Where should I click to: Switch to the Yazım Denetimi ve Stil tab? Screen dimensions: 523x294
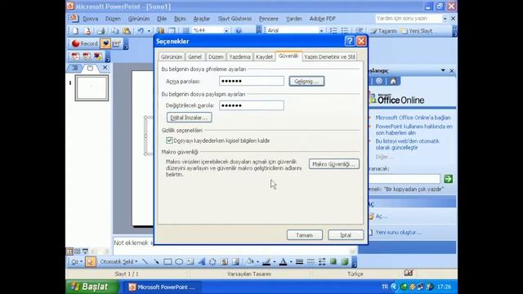pyautogui.click(x=329, y=57)
